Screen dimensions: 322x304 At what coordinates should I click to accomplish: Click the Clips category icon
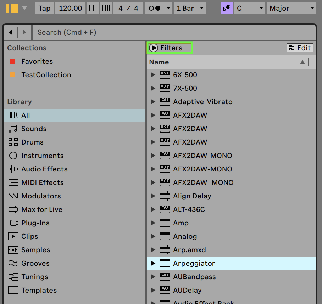coord(13,237)
